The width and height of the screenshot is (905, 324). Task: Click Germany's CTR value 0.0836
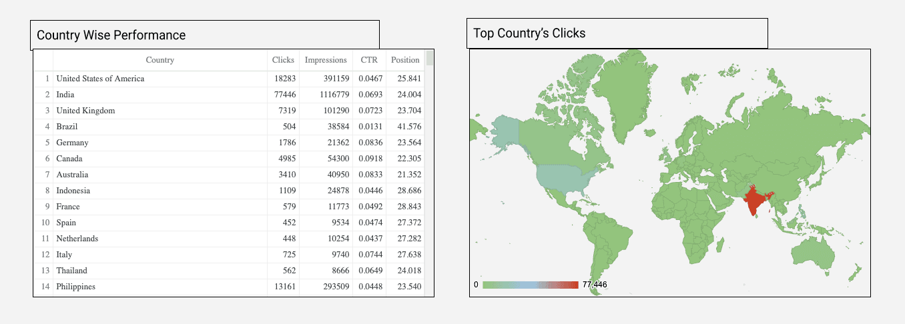[370, 143]
